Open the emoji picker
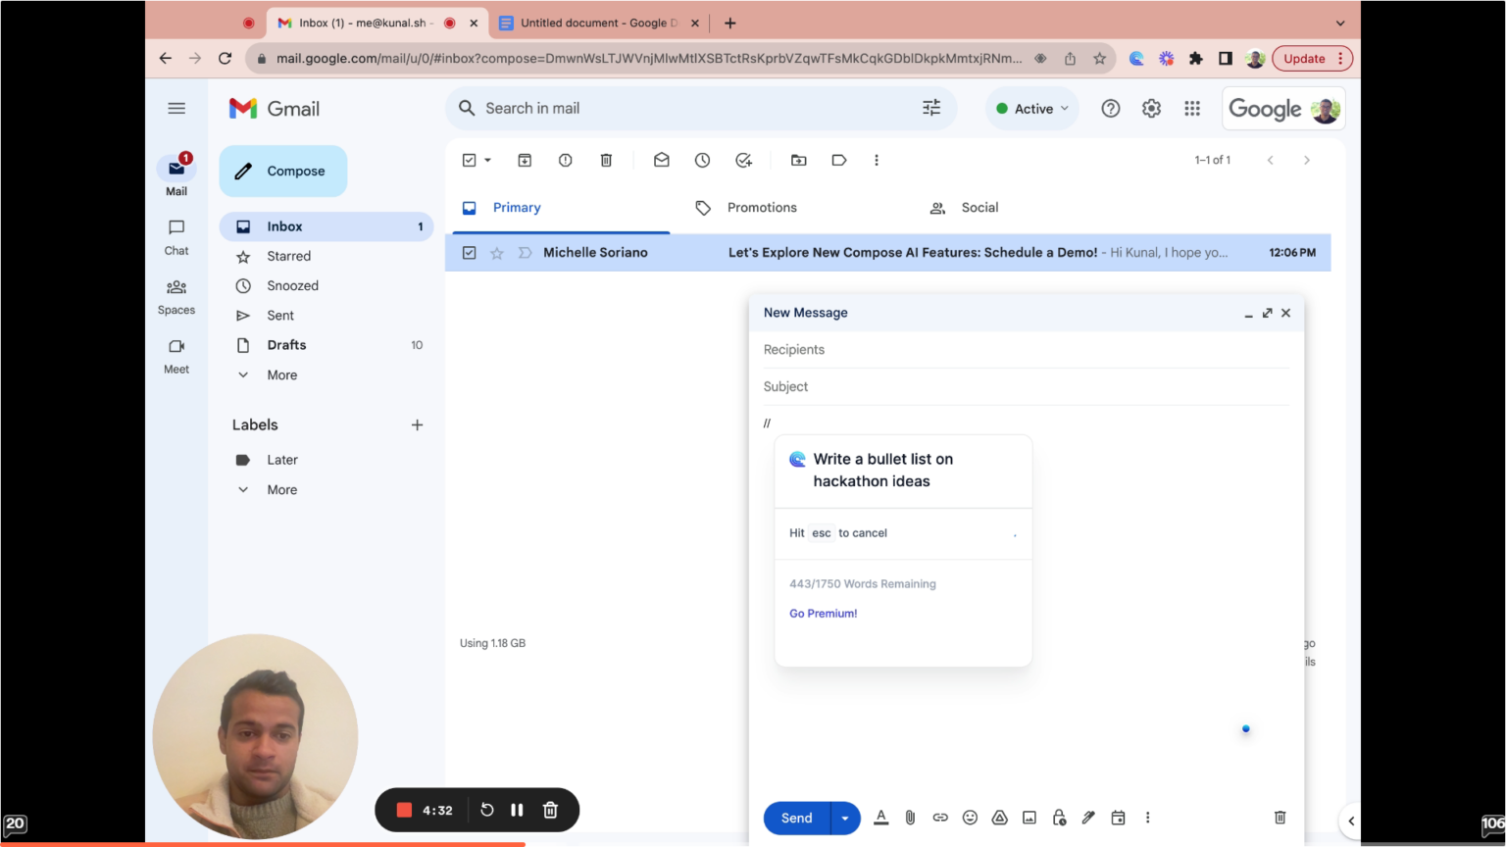Viewport: 1506px width, 847px height. [970, 818]
